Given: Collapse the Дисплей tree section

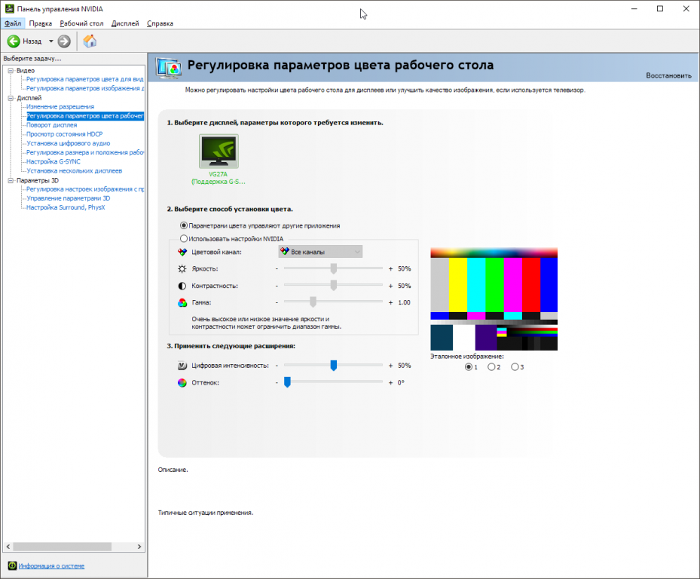Looking at the screenshot, I should click(x=11, y=98).
